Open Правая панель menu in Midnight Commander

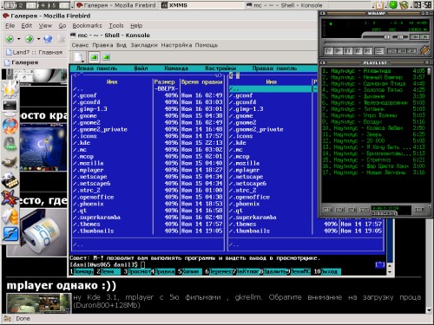click(x=274, y=68)
